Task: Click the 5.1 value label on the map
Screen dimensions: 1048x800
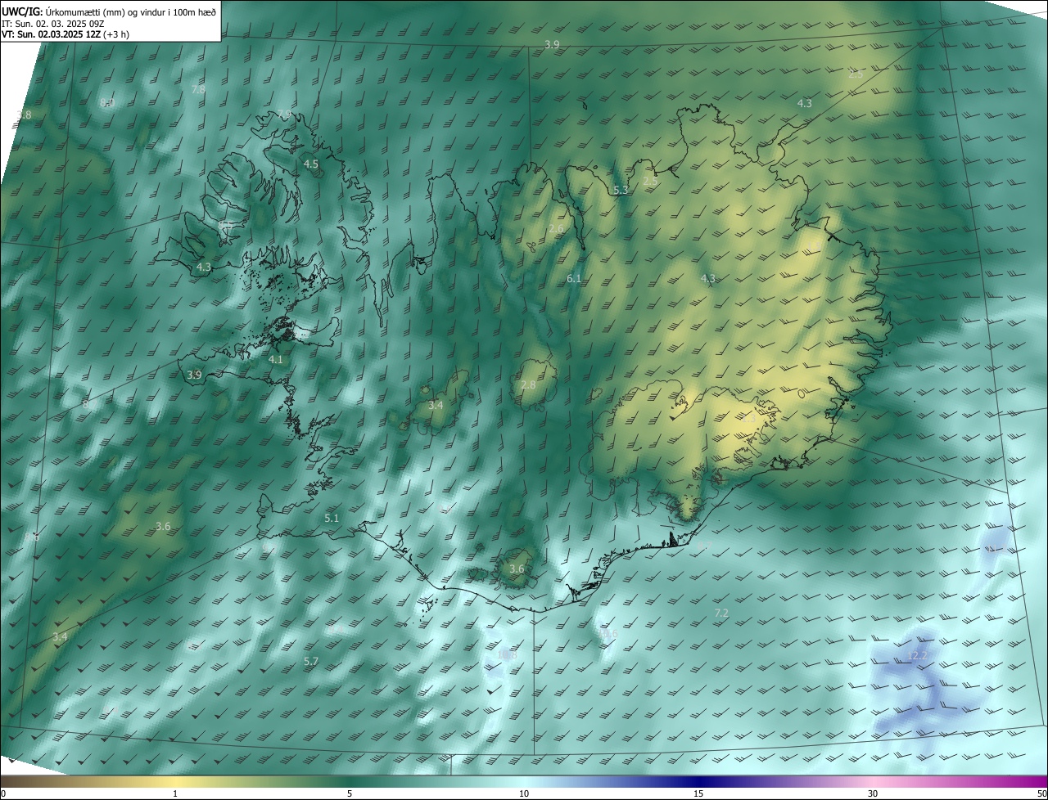Action: tap(332, 519)
